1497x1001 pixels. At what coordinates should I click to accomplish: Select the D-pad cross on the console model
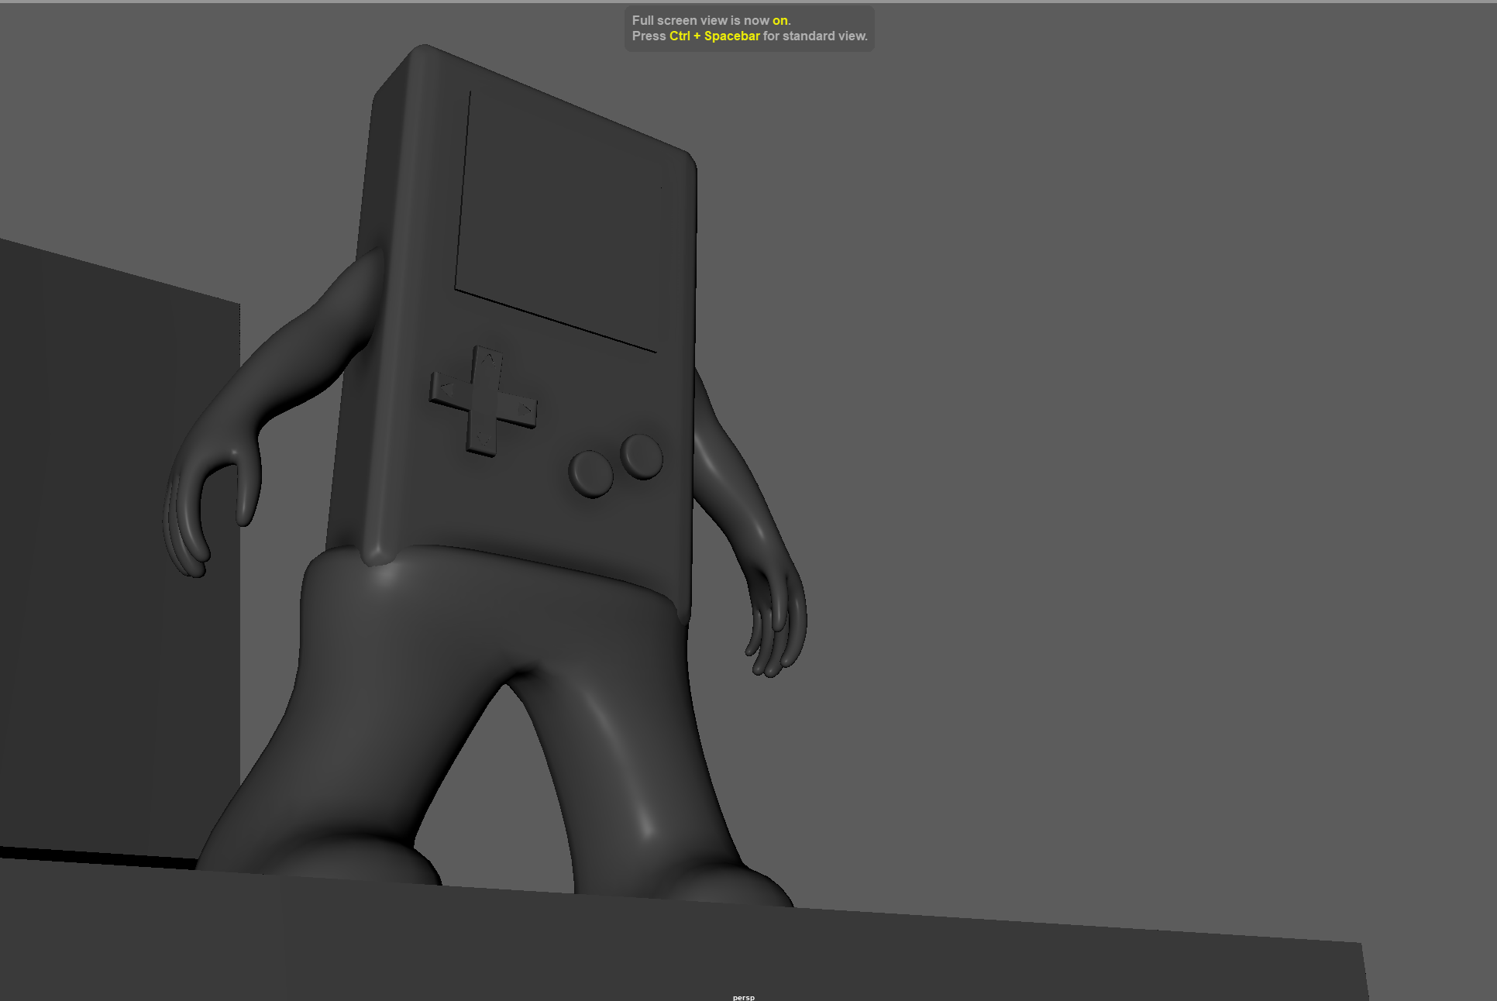484,402
